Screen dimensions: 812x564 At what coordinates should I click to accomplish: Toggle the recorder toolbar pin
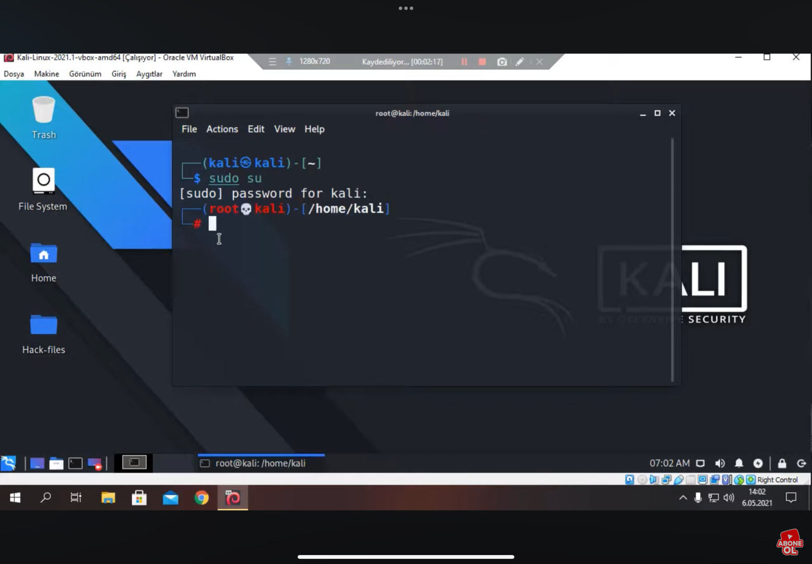(x=289, y=62)
